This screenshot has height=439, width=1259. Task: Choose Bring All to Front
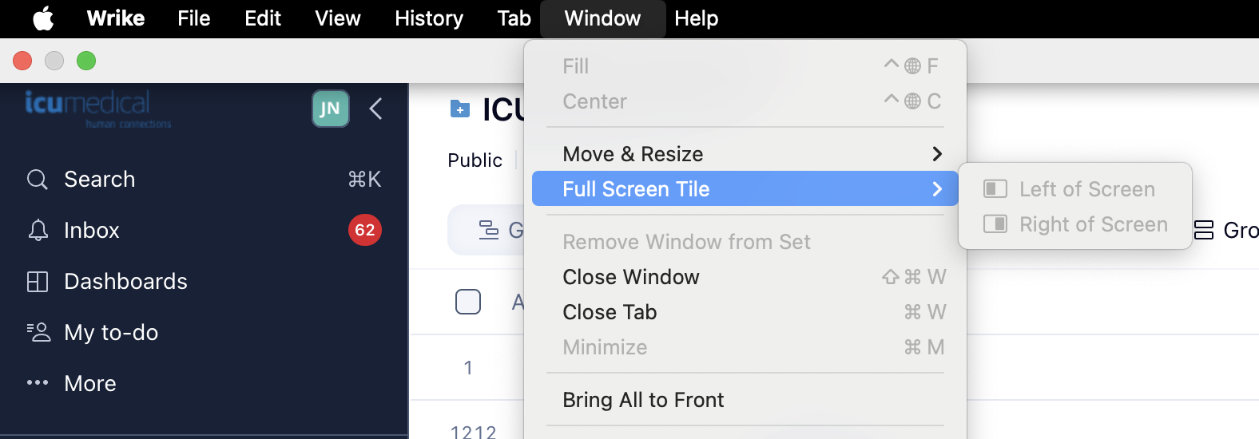click(643, 400)
